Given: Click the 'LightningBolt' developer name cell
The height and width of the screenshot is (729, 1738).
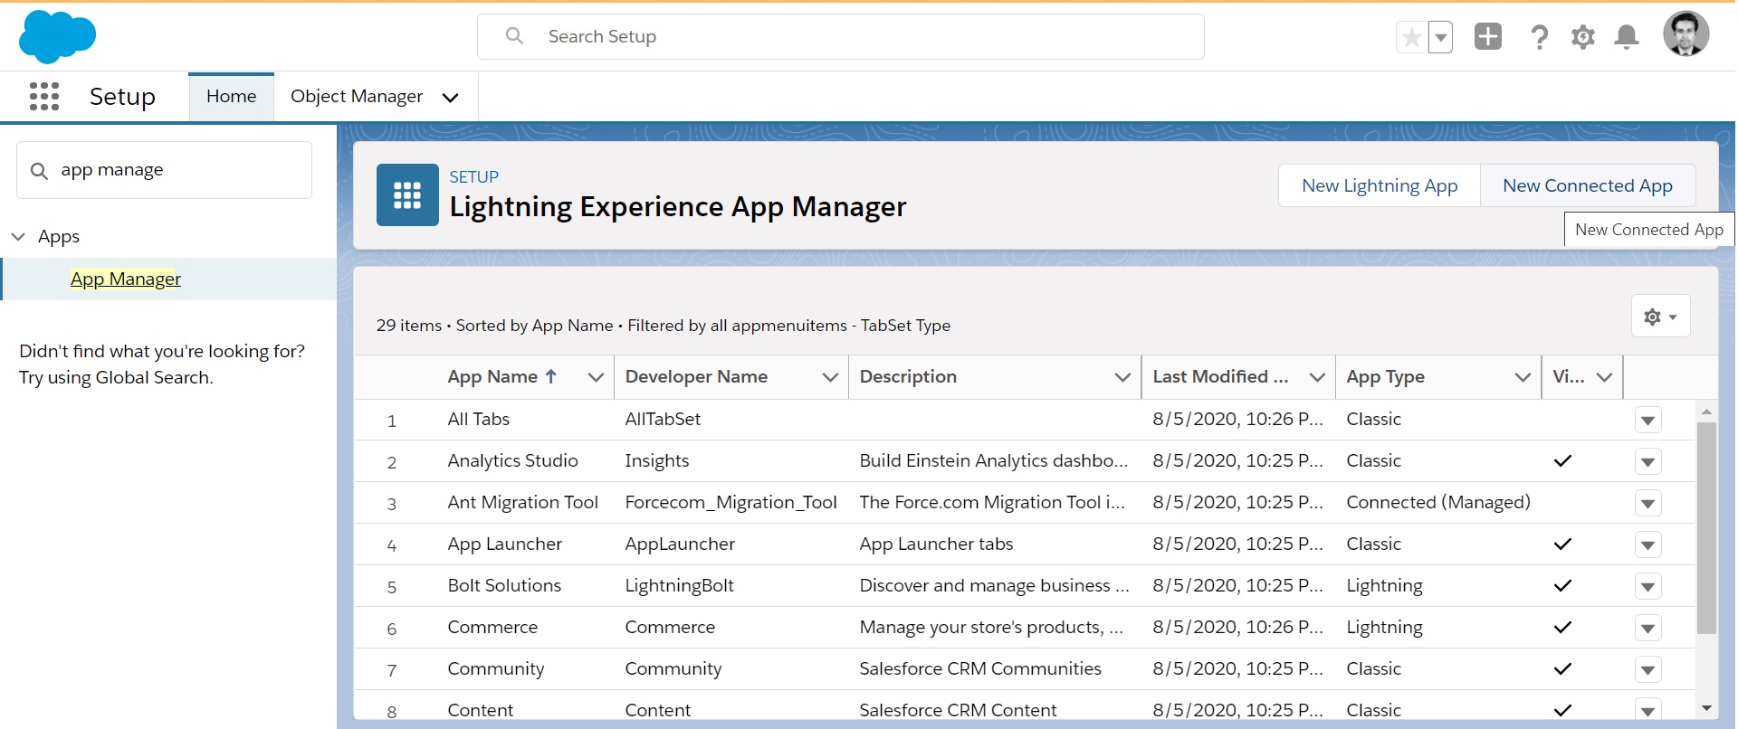Looking at the screenshot, I should [679, 586].
